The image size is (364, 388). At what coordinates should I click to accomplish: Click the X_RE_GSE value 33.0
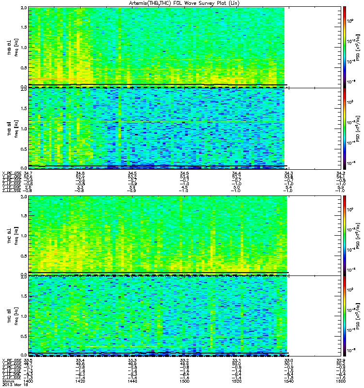[288, 360]
